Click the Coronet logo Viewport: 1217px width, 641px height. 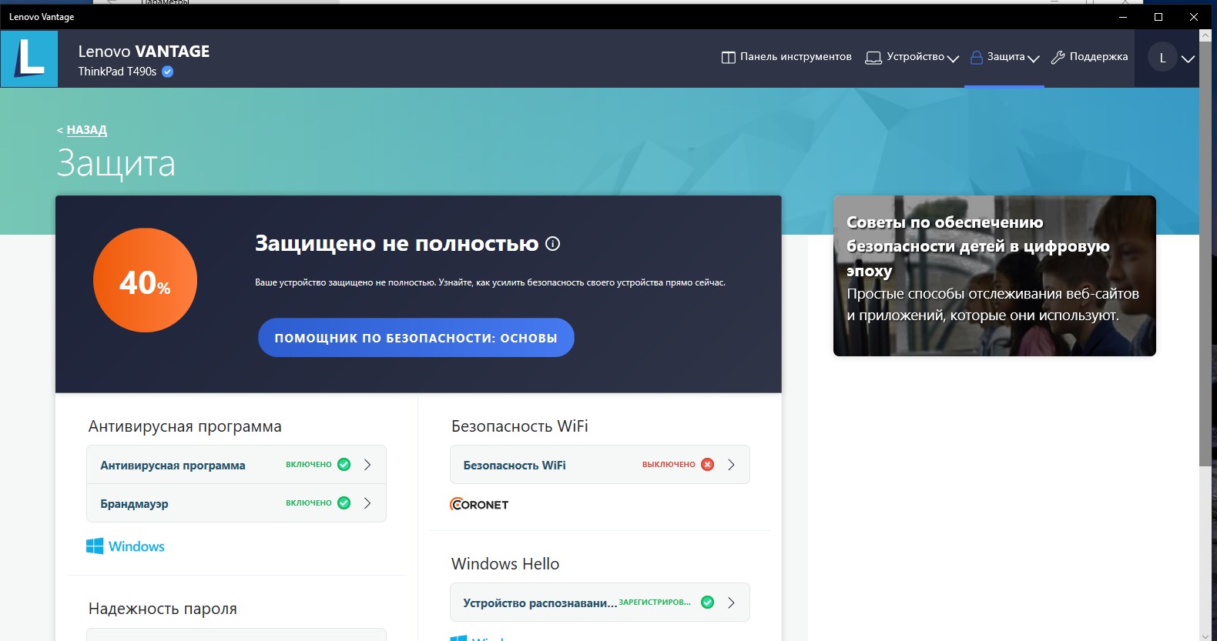click(x=479, y=505)
